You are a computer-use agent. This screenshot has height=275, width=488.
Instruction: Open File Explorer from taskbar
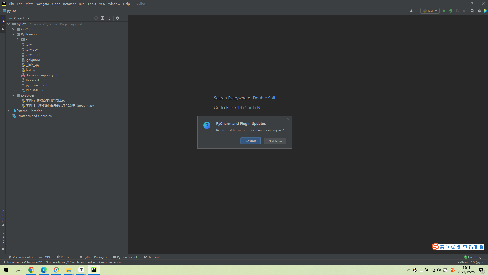(69, 270)
